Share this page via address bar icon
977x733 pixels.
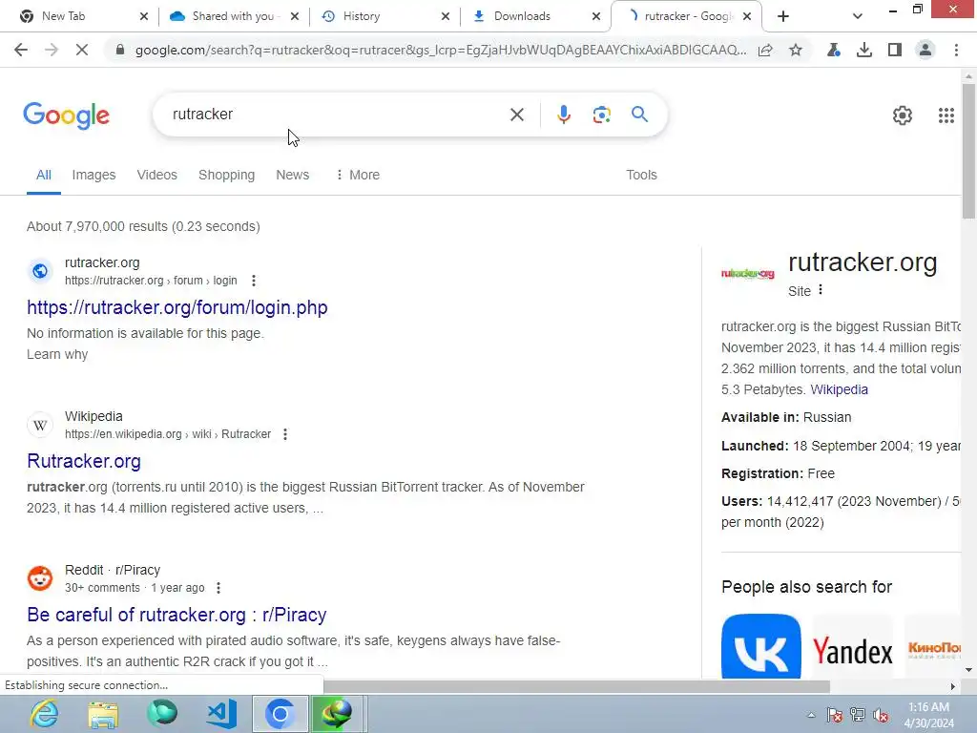(x=765, y=50)
